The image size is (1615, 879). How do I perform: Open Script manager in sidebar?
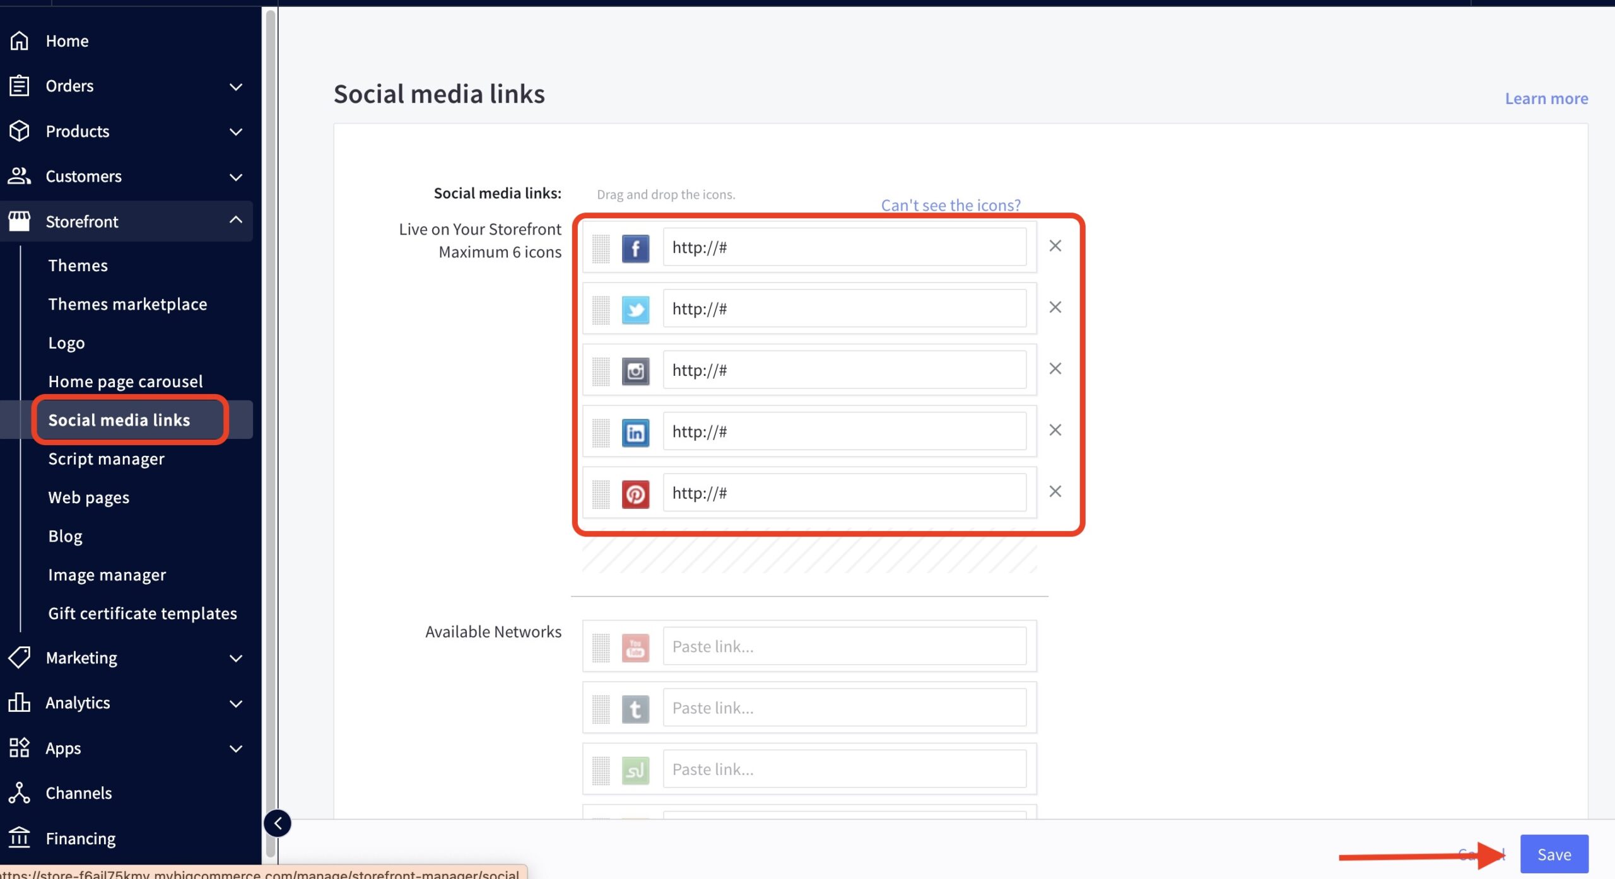(x=106, y=459)
